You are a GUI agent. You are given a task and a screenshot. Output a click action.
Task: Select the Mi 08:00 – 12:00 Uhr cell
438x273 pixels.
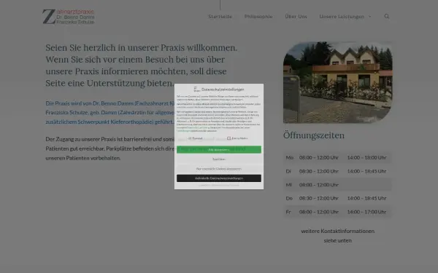pos(319,185)
